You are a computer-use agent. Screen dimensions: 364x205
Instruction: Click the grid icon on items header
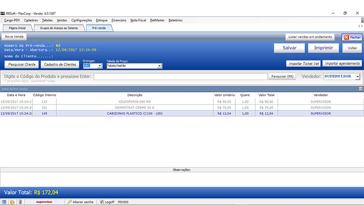coord(361,89)
